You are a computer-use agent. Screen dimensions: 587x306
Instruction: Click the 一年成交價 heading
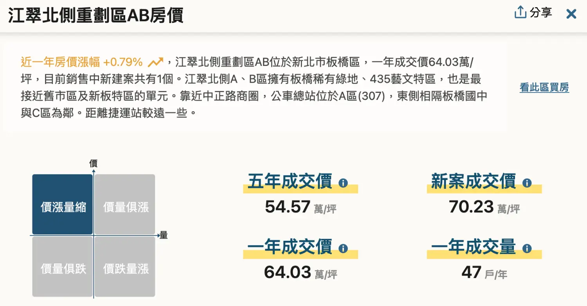(x=290, y=247)
